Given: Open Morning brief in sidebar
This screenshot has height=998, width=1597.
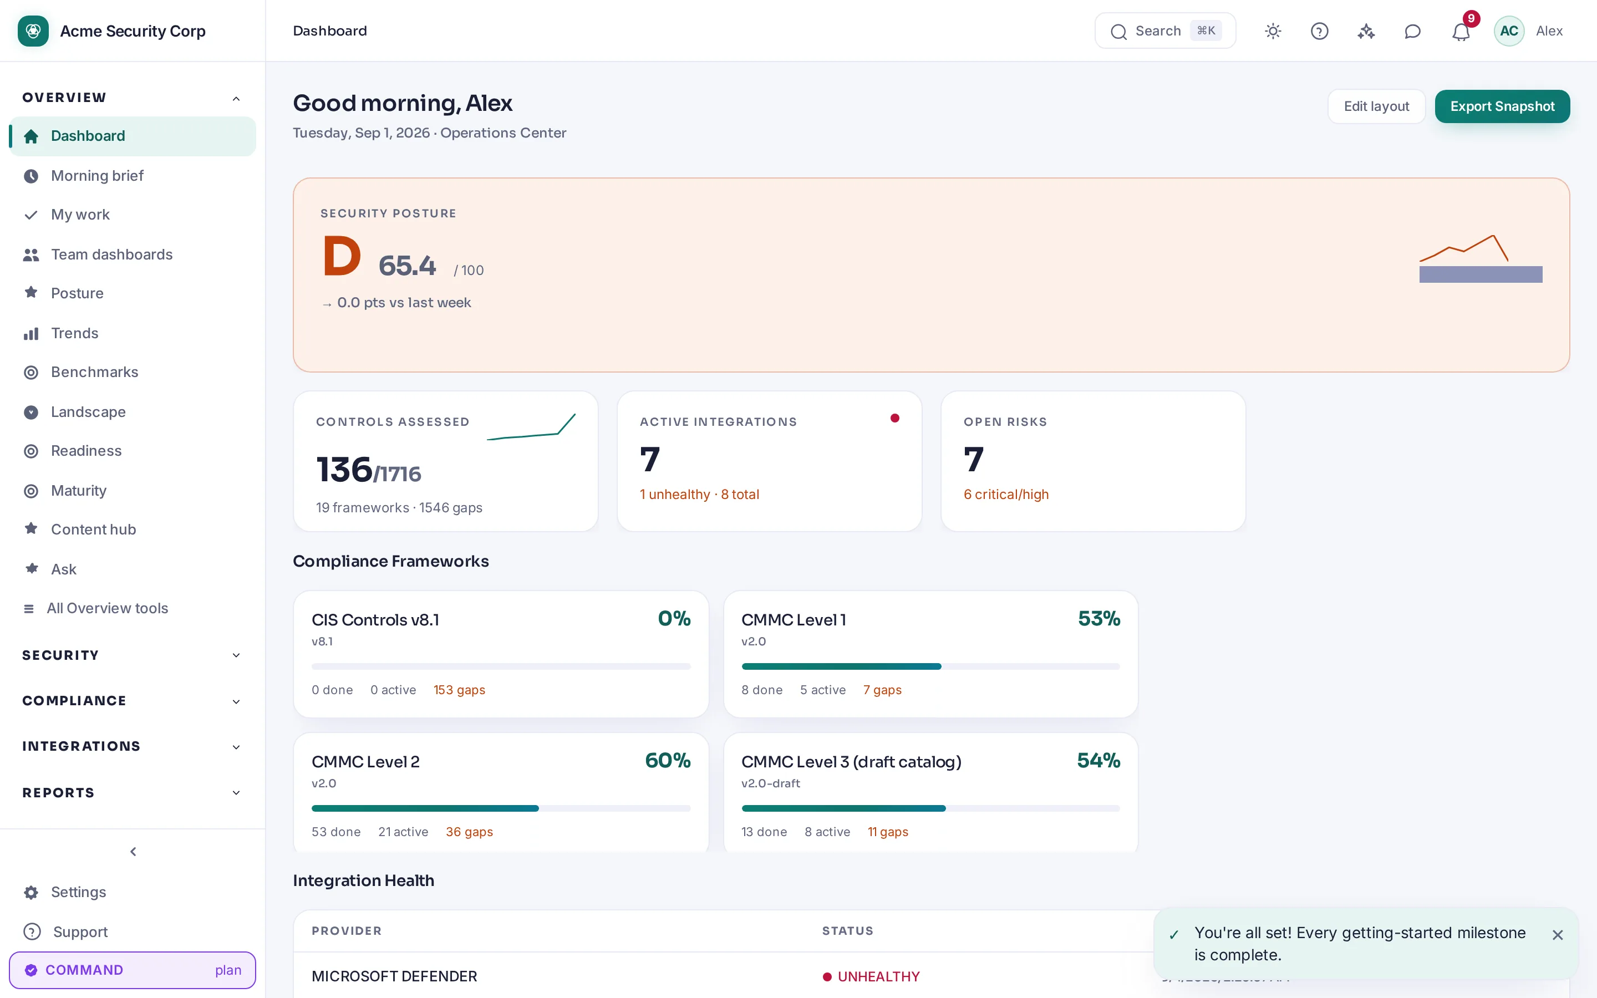Looking at the screenshot, I should [132, 176].
